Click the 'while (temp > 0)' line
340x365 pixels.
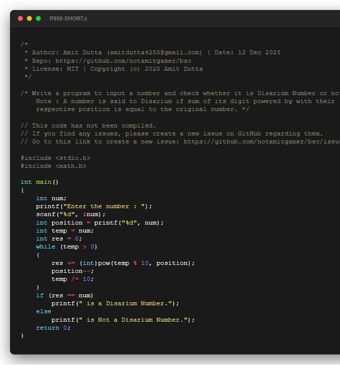(67, 247)
